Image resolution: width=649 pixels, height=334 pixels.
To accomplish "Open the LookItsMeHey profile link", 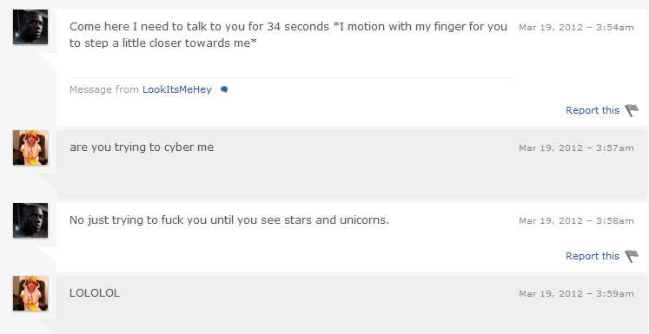I will [177, 89].
